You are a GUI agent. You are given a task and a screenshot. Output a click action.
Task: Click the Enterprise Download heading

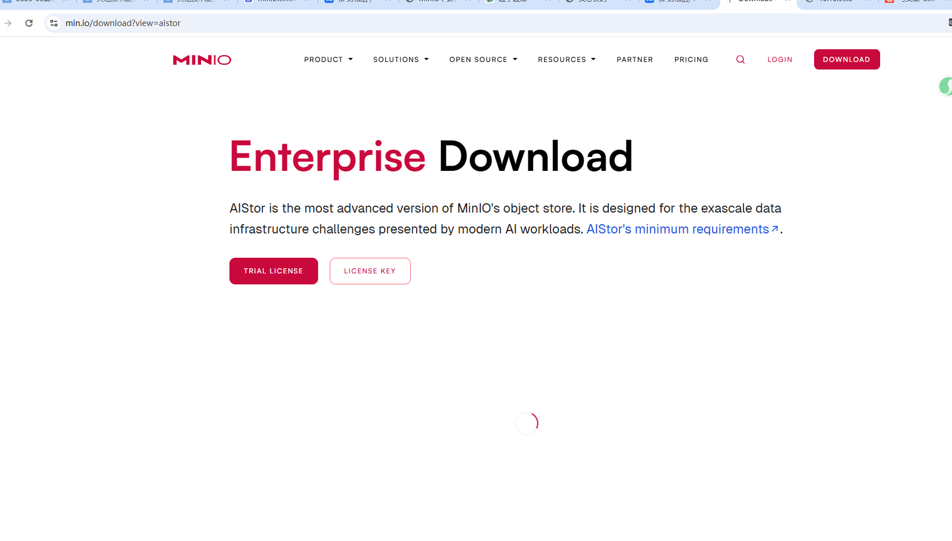pos(431,157)
